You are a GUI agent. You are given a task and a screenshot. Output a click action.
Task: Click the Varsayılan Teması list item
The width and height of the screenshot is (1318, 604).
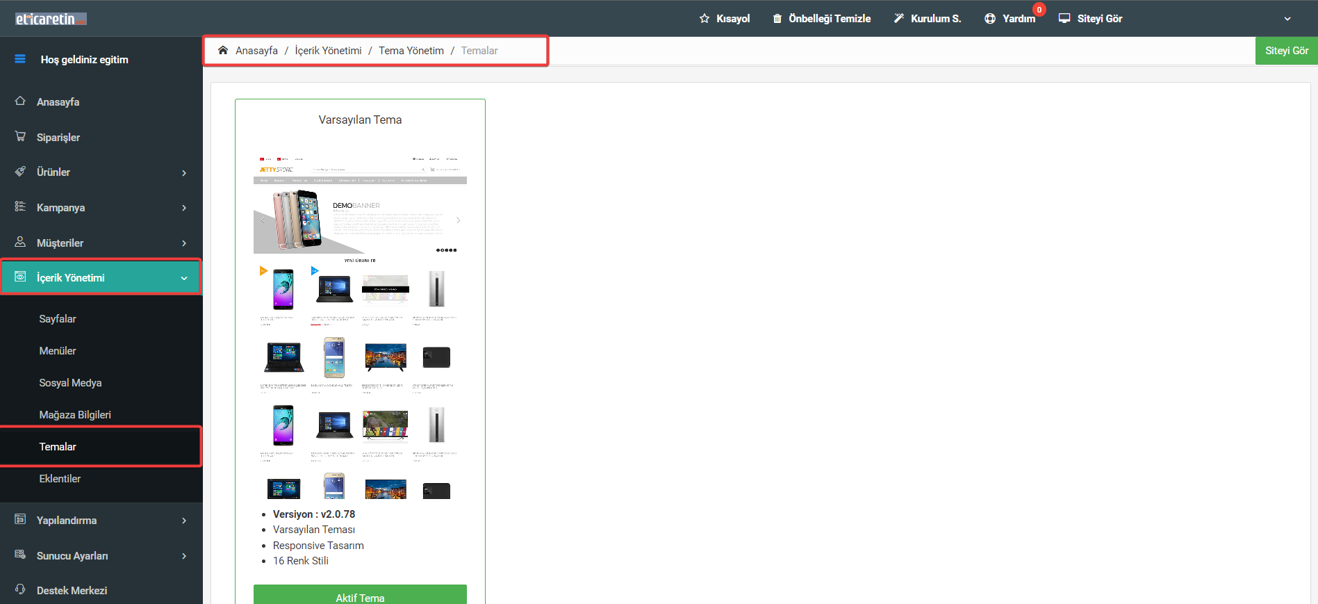coord(314,530)
